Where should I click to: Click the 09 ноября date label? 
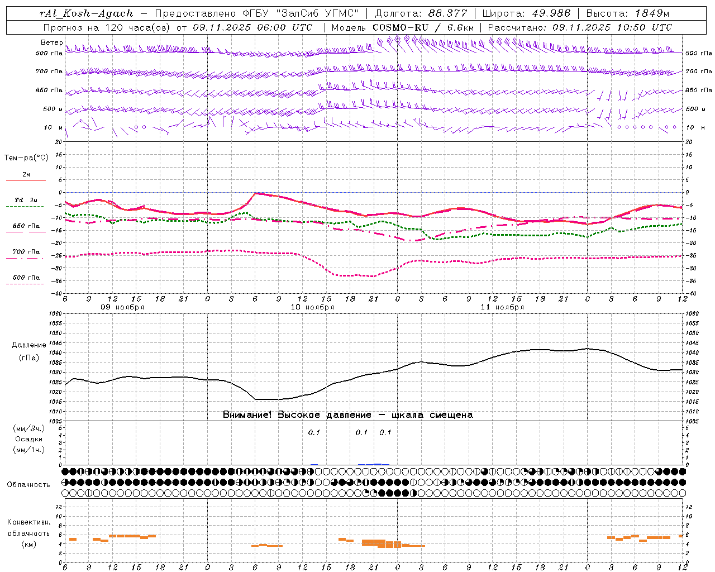coord(122,307)
